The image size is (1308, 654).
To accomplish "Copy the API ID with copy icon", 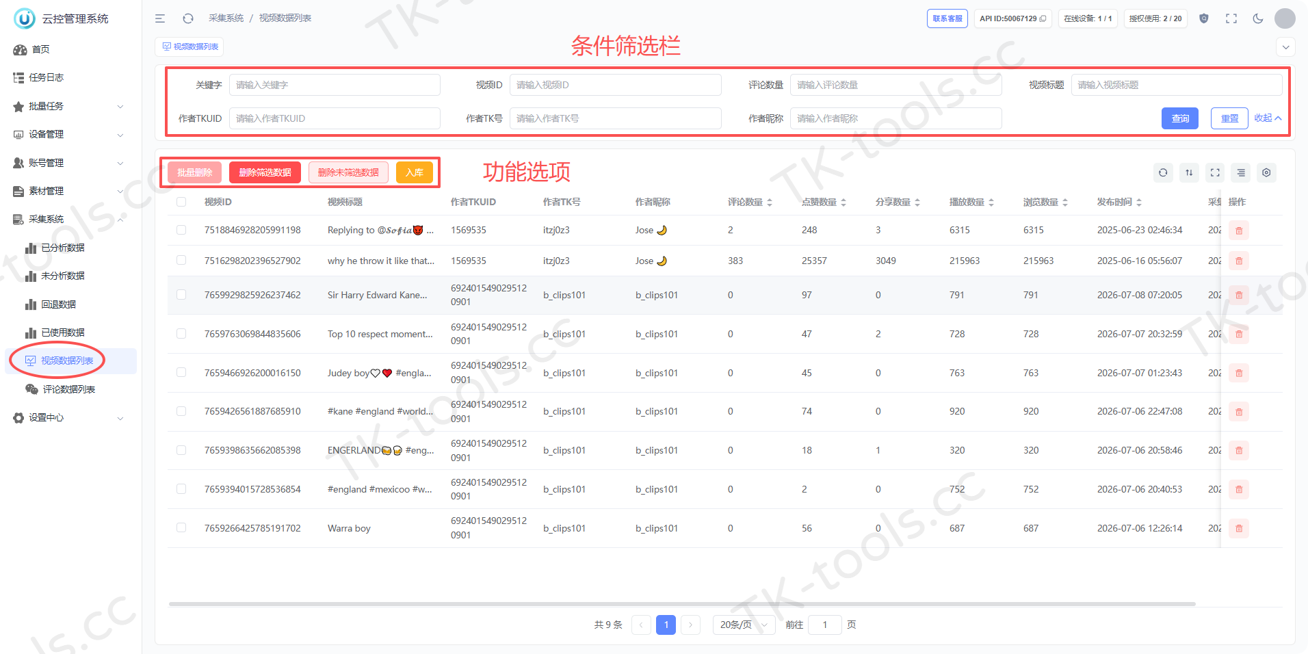I will [1043, 18].
